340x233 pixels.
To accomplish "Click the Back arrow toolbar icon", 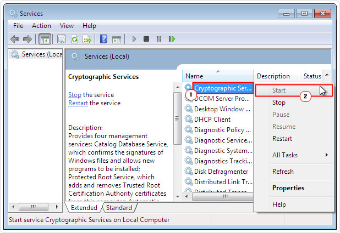I will point(15,39).
